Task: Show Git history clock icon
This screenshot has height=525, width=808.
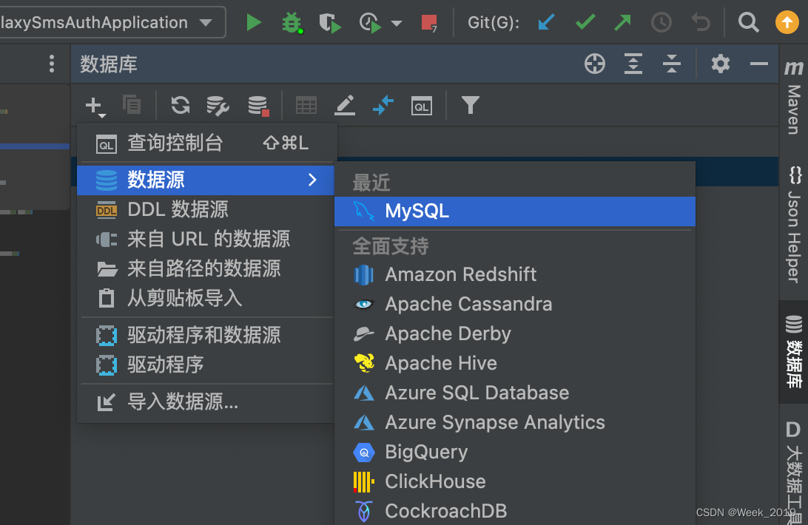Action: pyautogui.click(x=661, y=23)
